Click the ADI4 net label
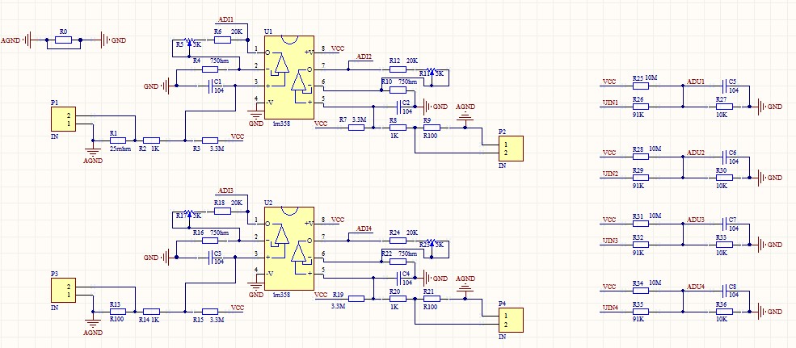This screenshot has height=348, width=796. tap(364, 228)
